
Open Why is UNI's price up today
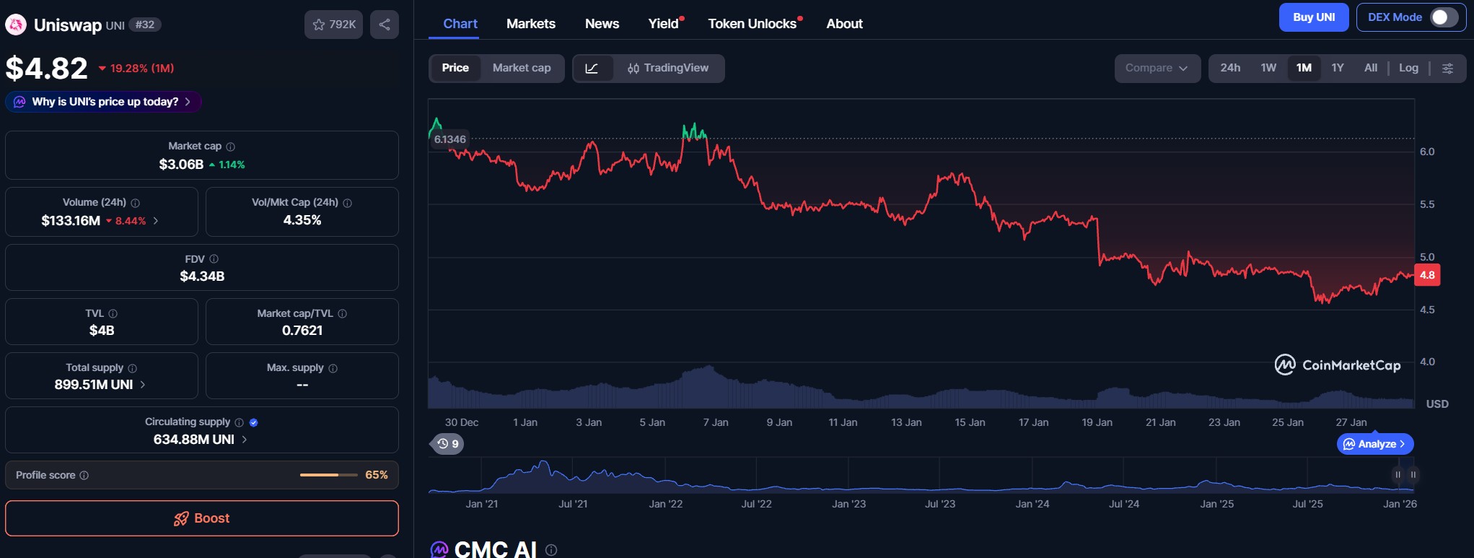pos(104,102)
